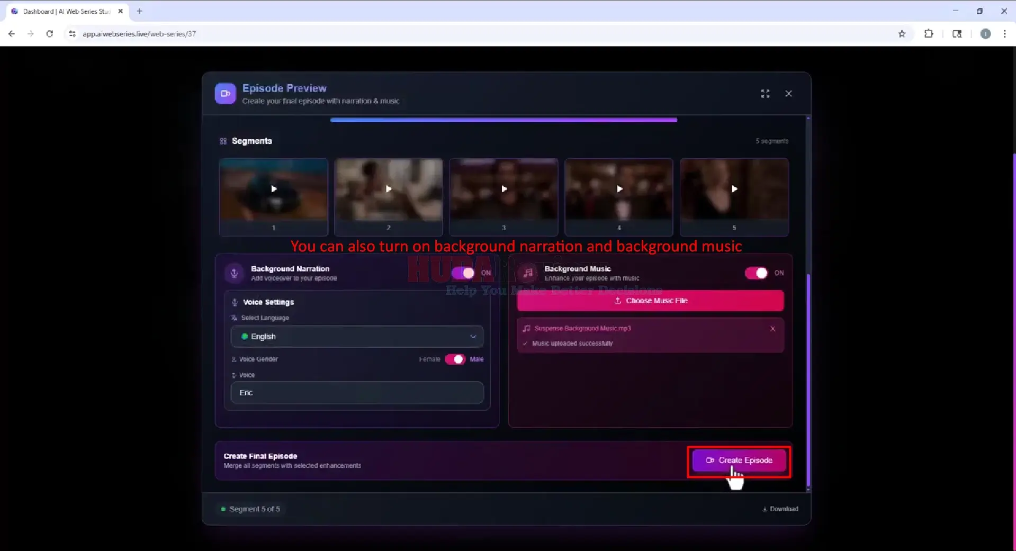Open the Select Language dropdown showing English
The width and height of the screenshot is (1016, 551).
point(357,337)
